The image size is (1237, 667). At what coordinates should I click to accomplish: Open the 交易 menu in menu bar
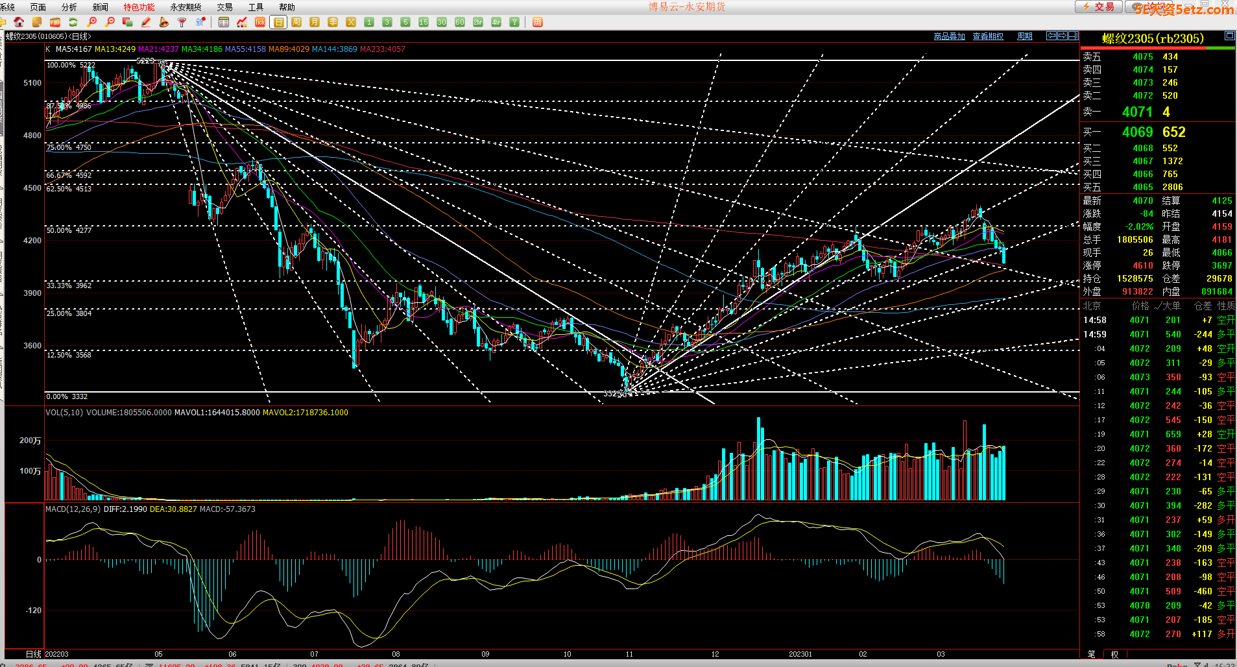pos(224,7)
